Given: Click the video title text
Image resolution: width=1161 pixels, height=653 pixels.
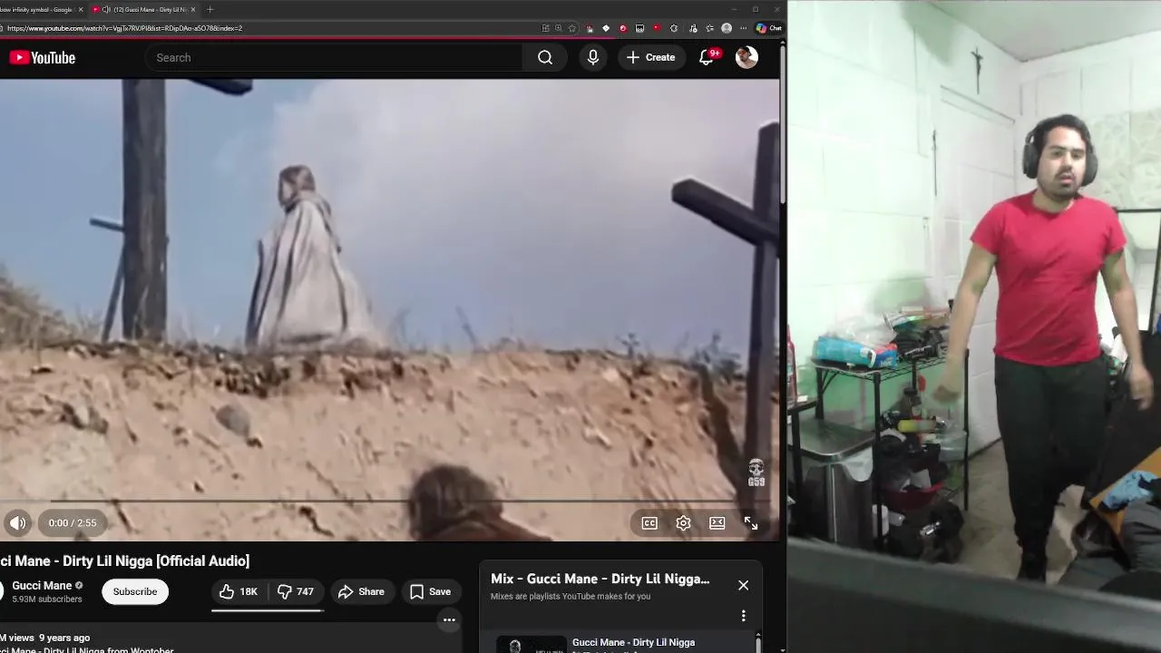Looking at the screenshot, I should (124, 560).
